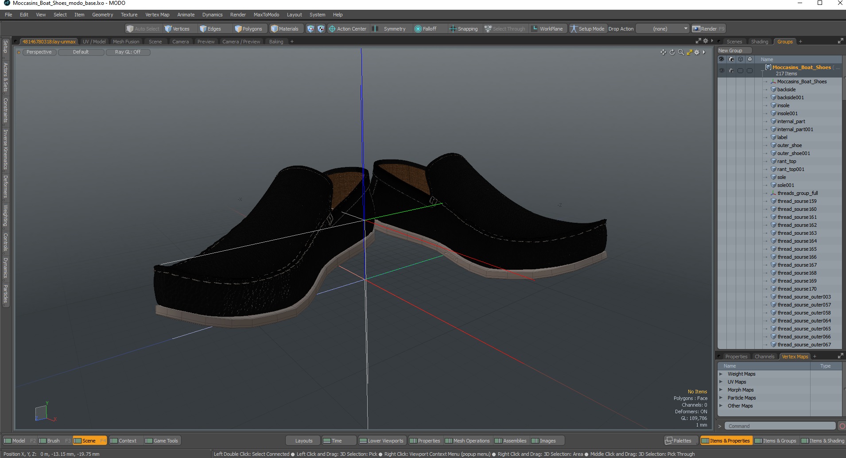Open the Falloff options
Screen dimensions: 846x458
click(426, 29)
